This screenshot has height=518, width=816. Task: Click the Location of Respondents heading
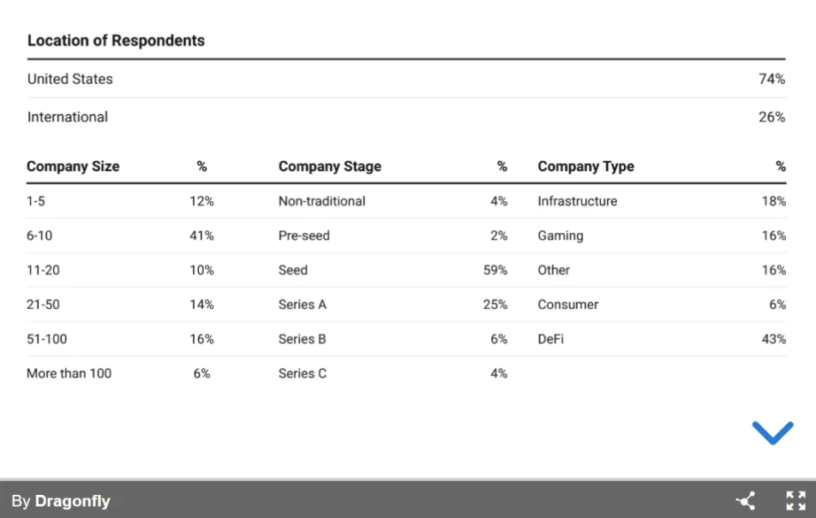pos(116,40)
